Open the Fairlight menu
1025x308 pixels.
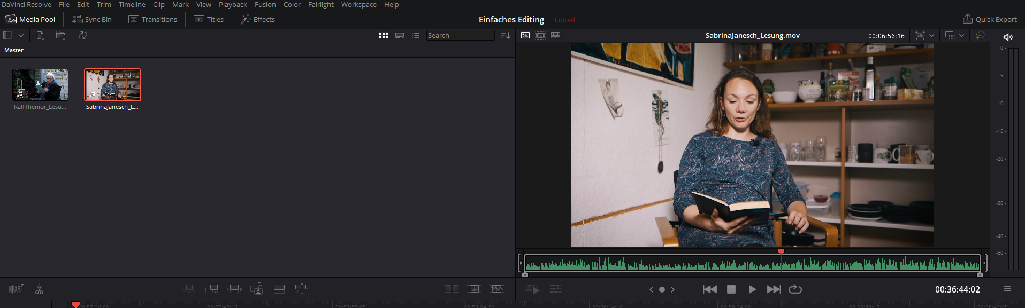click(x=320, y=4)
